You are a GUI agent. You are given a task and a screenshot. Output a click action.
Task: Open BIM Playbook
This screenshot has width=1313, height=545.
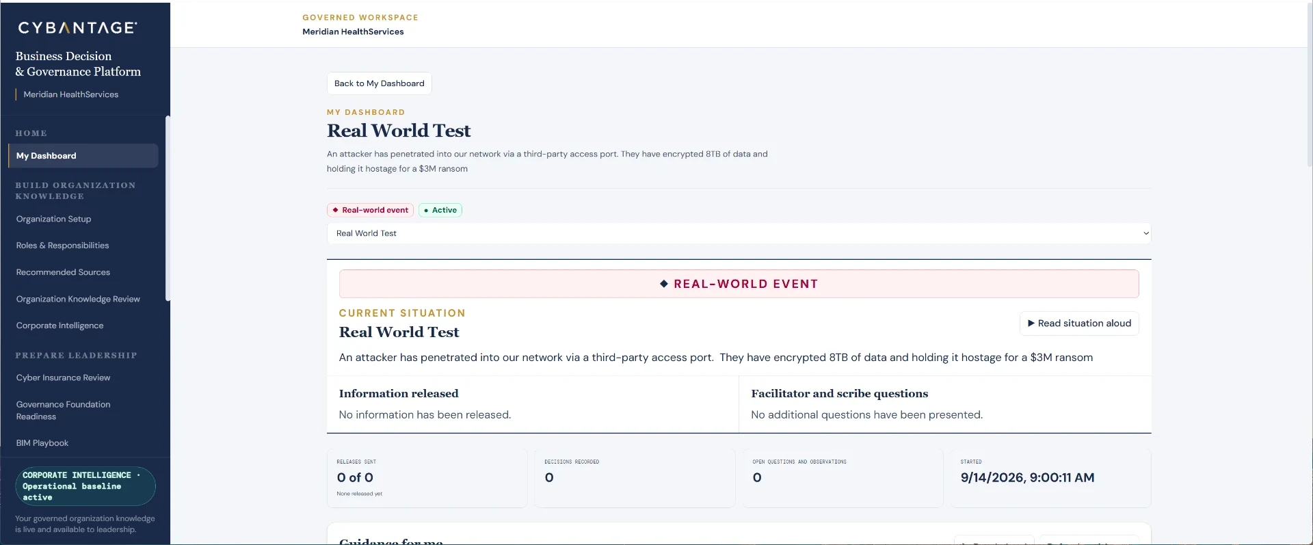coord(42,443)
